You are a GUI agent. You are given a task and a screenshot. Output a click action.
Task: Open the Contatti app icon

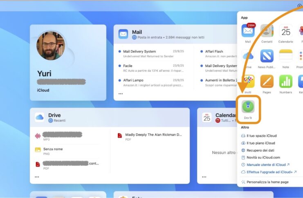tap(267, 31)
